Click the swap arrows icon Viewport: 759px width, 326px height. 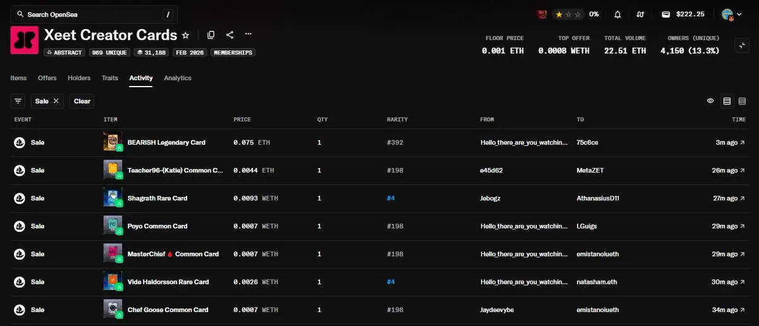tap(641, 14)
